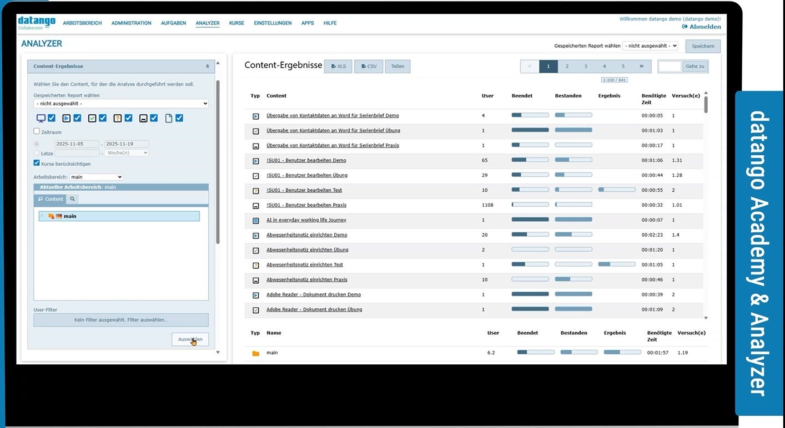Open the Administration menu
This screenshot has width=785, height=428.
[x=131, y=23]
